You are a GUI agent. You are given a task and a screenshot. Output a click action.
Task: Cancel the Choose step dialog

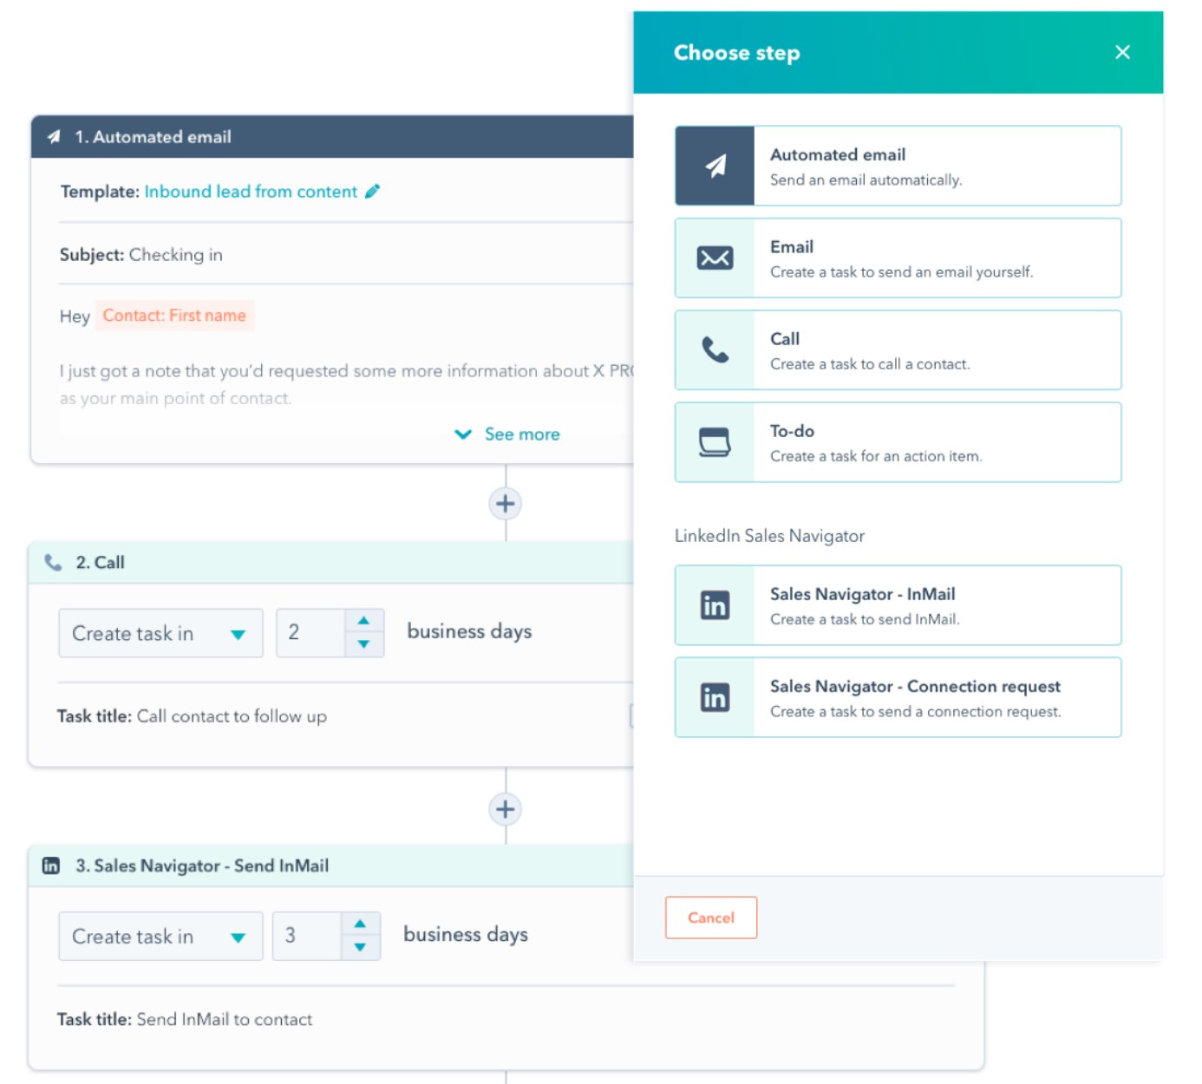pos(711,917)
